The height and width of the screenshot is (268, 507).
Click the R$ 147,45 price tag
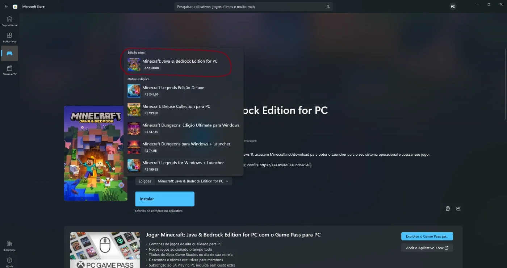(x=151, y=132)
